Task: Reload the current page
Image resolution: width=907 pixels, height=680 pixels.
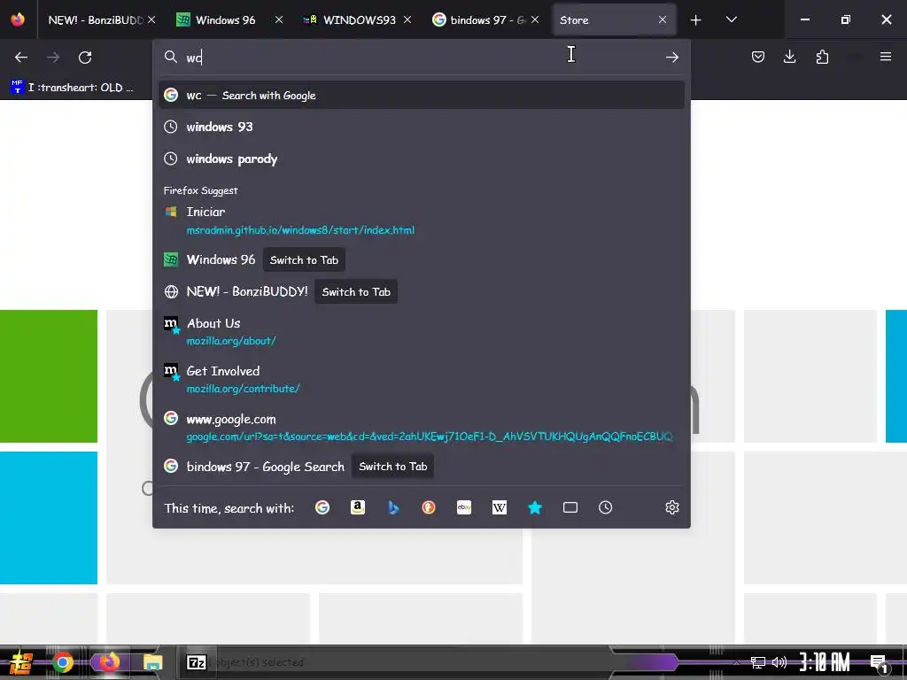Action: click(x=85, y=58)
